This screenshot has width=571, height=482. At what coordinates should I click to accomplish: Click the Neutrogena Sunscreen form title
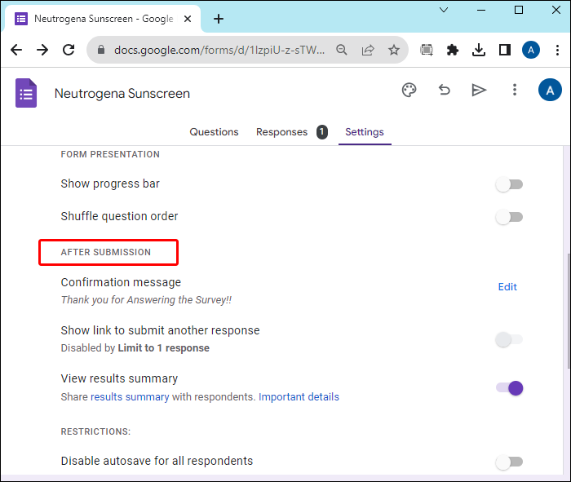(122, 94)
